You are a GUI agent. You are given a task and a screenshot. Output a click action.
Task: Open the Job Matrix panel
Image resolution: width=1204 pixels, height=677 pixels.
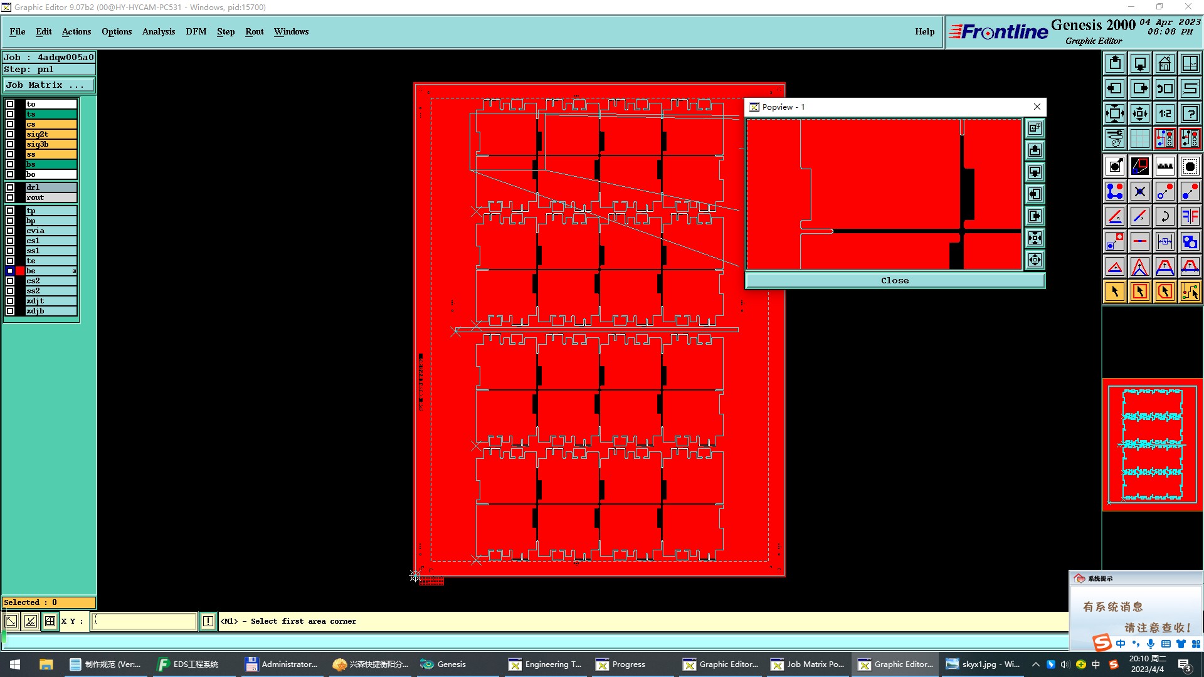[x=48, y=85]
